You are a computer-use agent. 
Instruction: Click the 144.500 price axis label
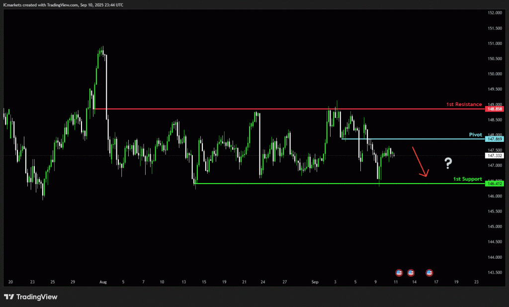(x=495, y=242)
